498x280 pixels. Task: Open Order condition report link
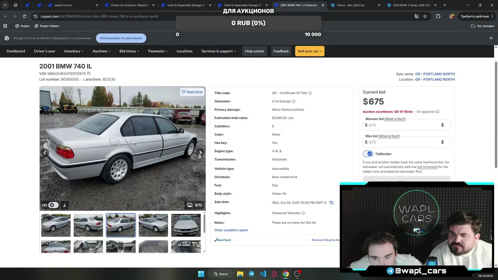[231, 230]
